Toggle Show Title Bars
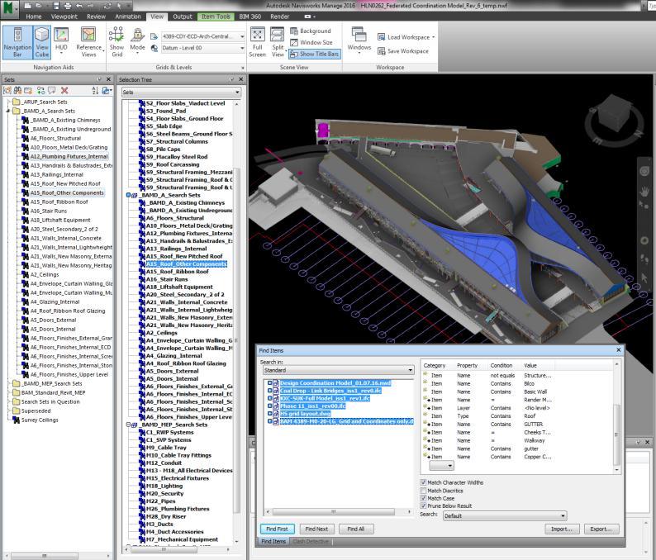The height and width of the screenshot is (560, 656). click(315, 54)
